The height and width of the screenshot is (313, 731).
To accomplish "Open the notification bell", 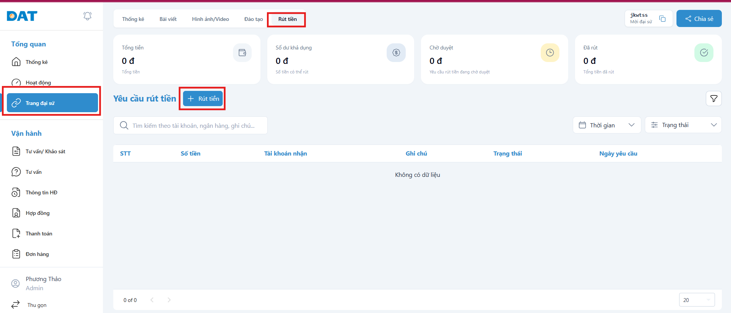I will [87, 16].
